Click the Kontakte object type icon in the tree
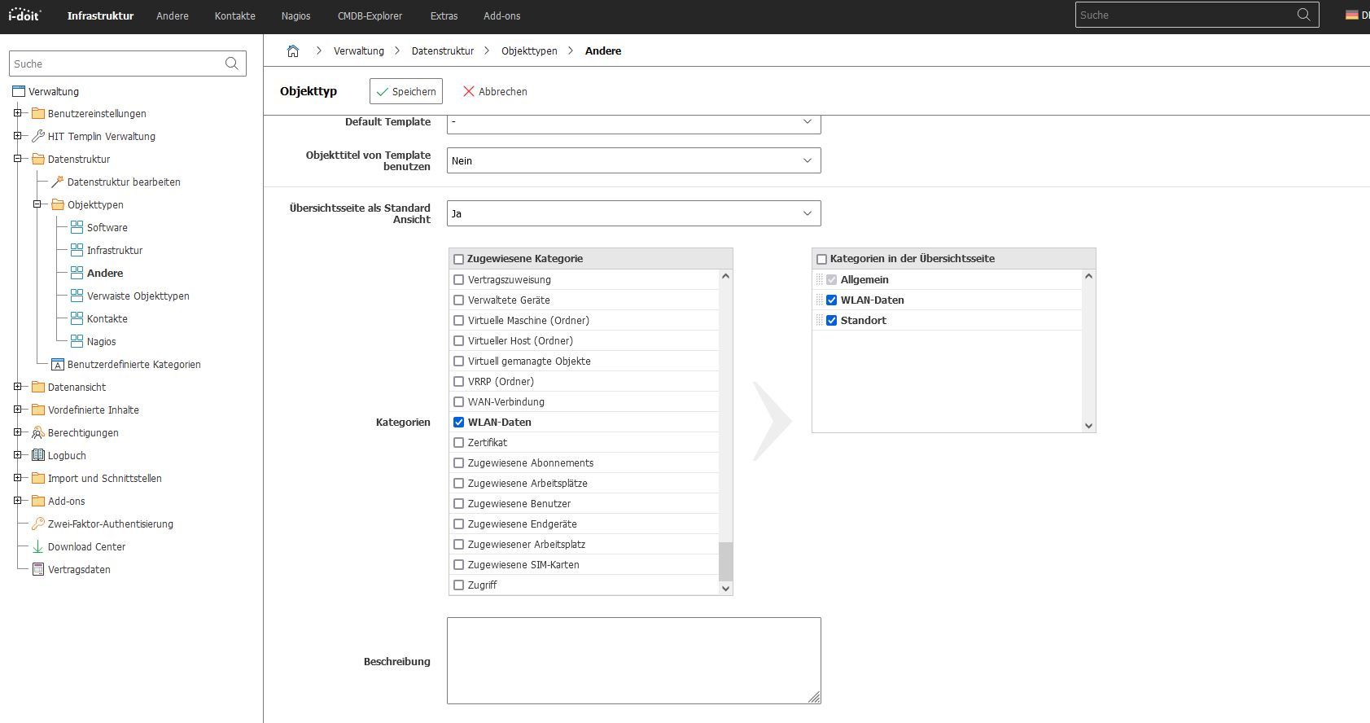 (x=77, y=318)
